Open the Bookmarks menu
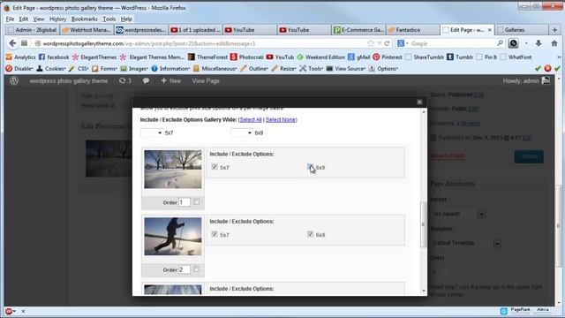Screen dimensions: 565x318 pos(85,19)
